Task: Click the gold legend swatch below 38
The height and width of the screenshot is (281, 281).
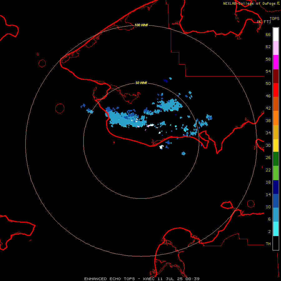Action: pos(276,132)
